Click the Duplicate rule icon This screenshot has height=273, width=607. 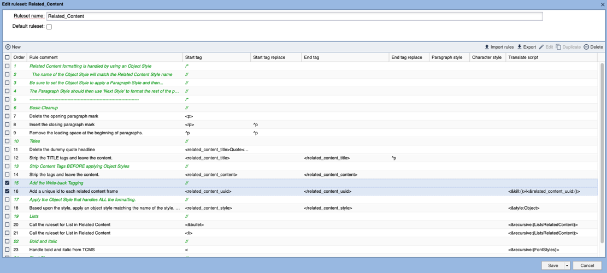tap(558, 47)
